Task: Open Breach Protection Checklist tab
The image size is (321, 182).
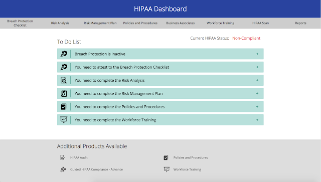Action: (x=20, y=23)
